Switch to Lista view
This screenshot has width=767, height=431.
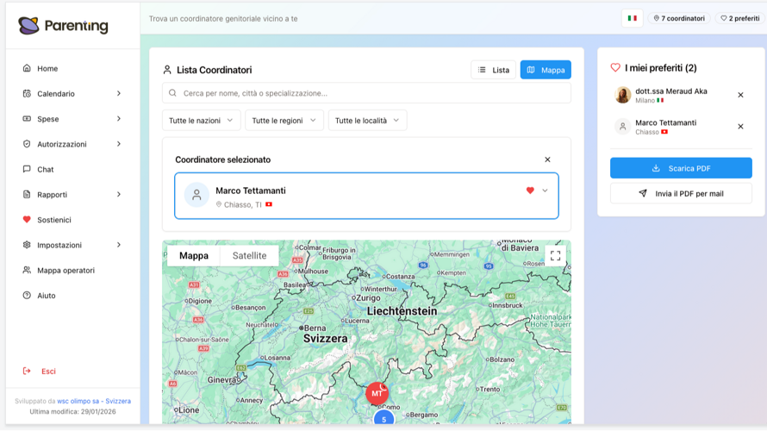pyautogui.click(x=493, y=70)
